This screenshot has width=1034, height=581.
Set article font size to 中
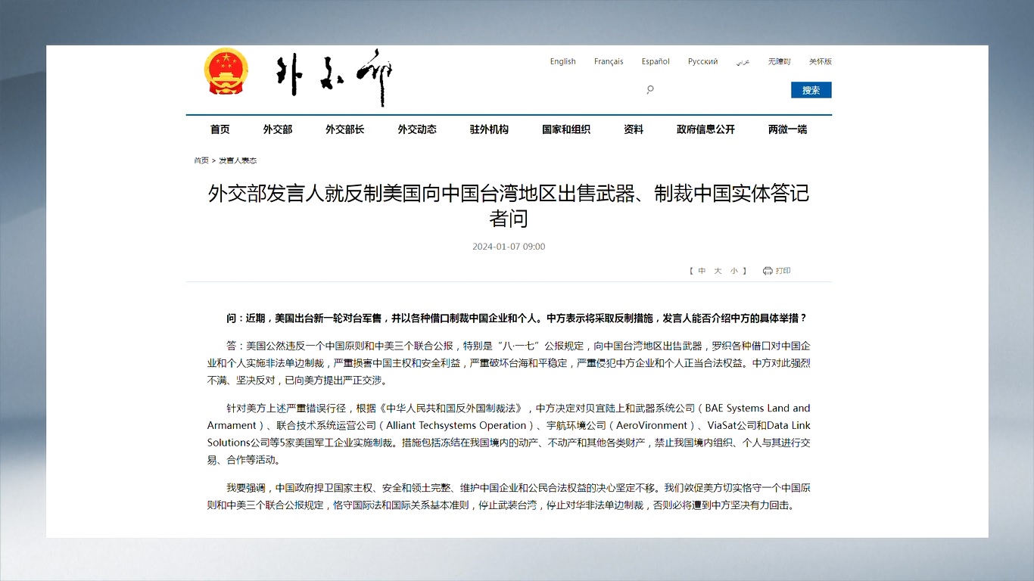(x=702, y=270)
